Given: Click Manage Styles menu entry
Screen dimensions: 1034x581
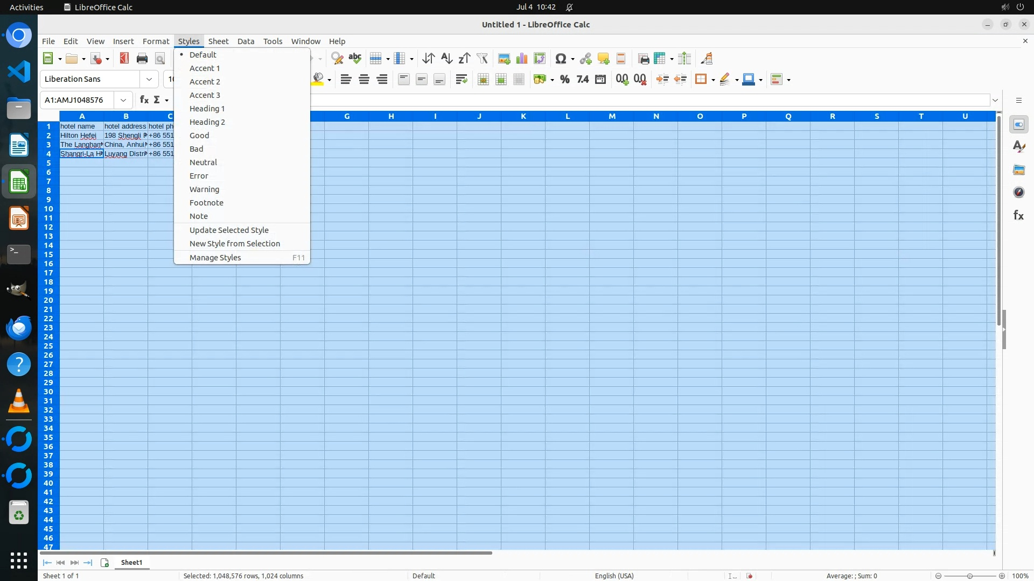Looking at the screenshot, I should 215,258.
